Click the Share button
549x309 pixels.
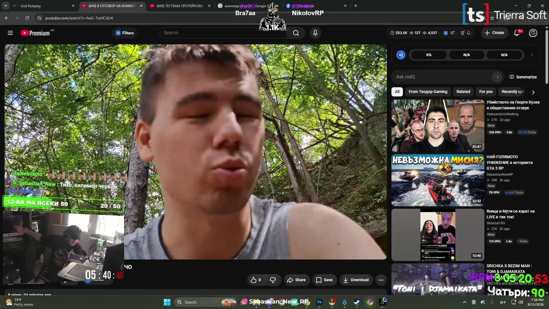pyautogui.click(x=296, y=280)
